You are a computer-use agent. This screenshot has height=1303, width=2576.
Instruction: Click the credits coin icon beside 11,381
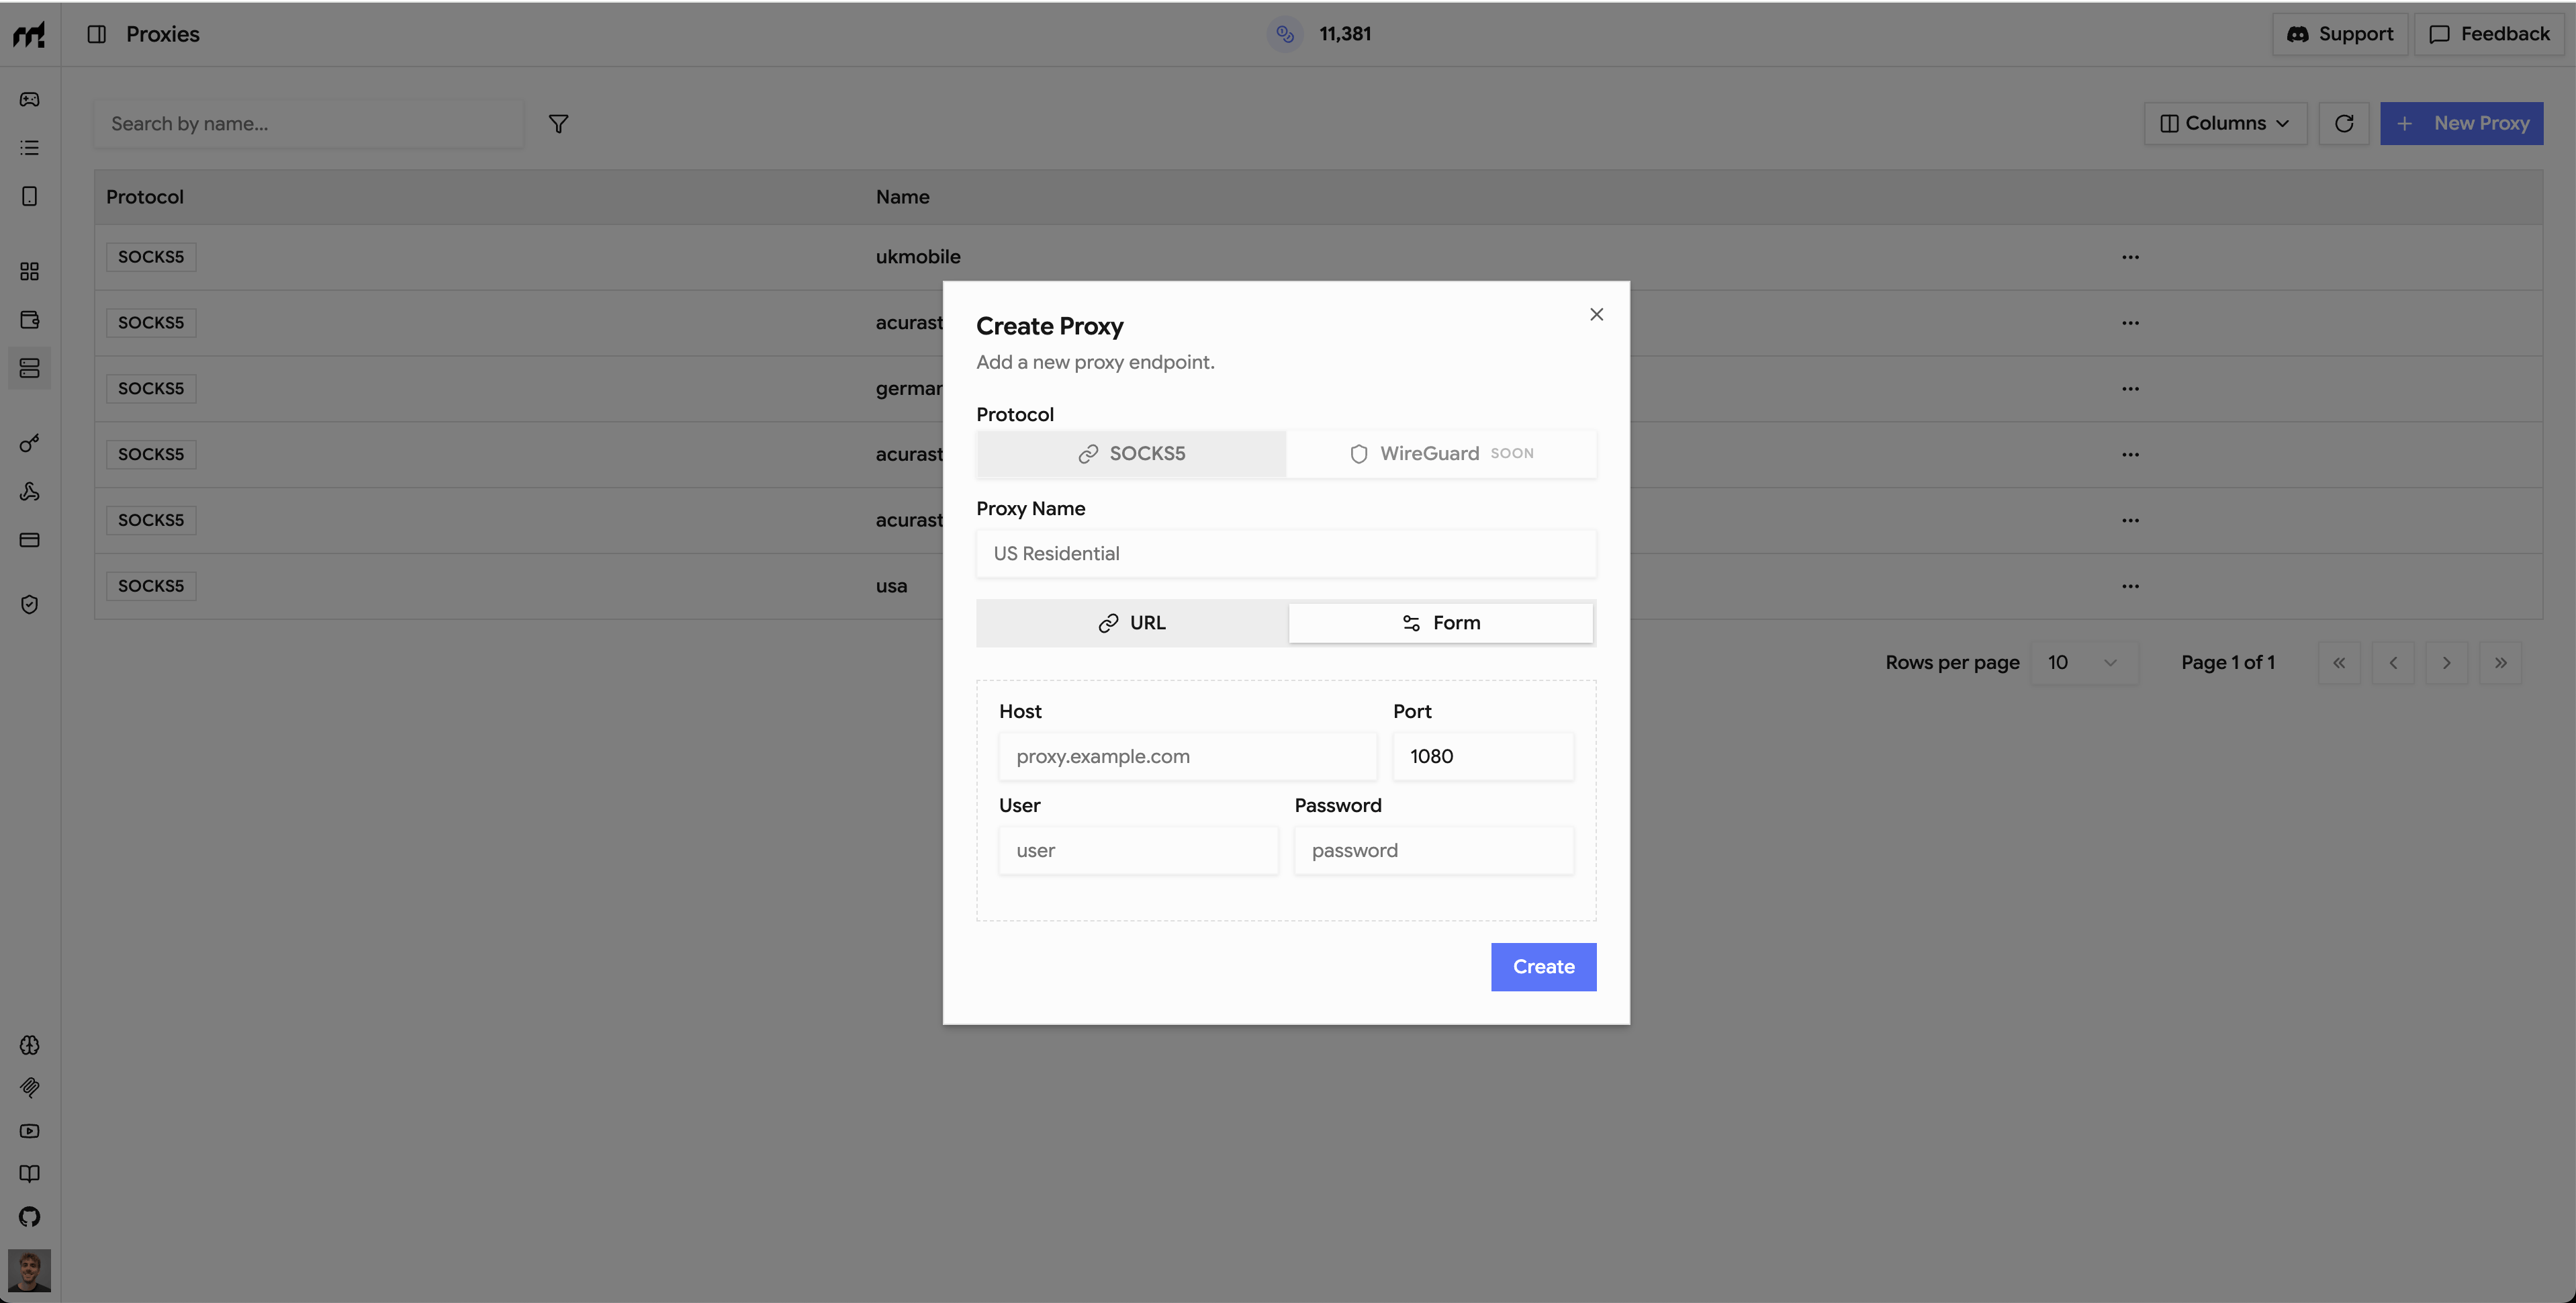1285,34
